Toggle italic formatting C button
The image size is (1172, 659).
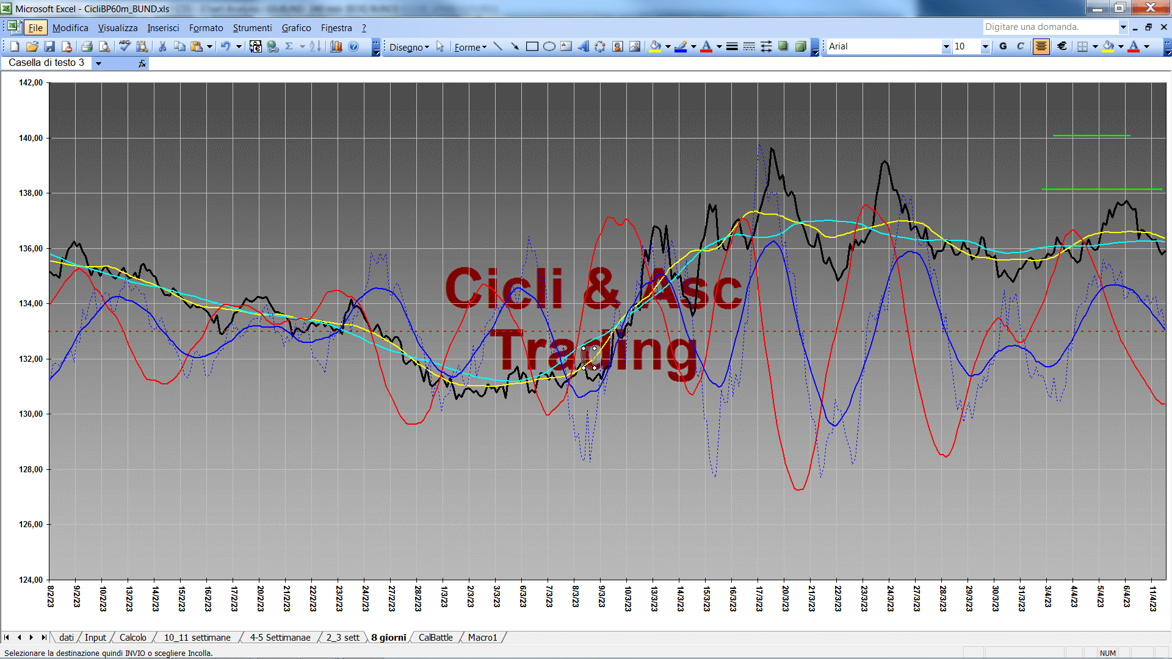pos(1020,46)
